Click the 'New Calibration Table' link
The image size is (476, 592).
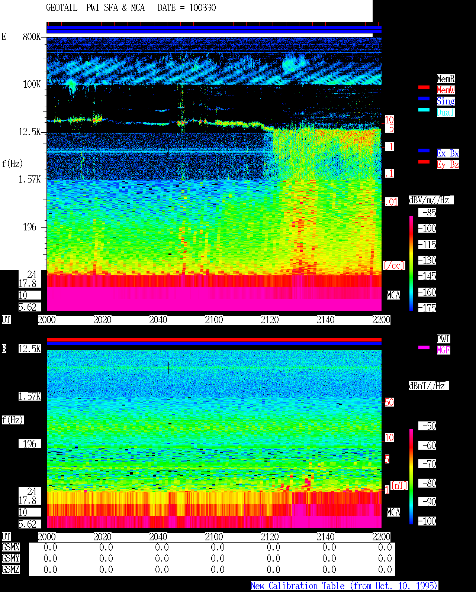point(344,586)
